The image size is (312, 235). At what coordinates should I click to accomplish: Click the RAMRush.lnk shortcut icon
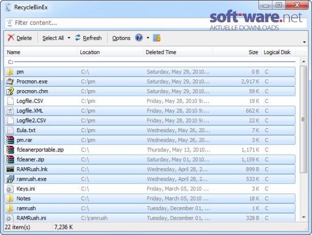[x=10, y=169]
